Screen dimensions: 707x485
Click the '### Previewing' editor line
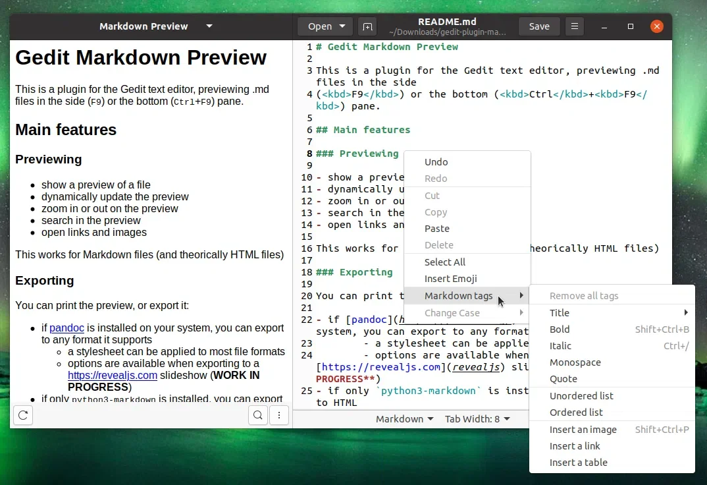(357, 154)
